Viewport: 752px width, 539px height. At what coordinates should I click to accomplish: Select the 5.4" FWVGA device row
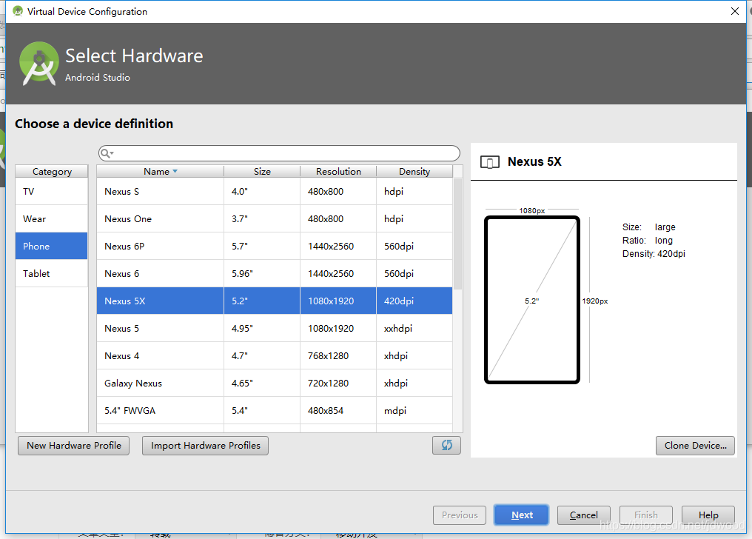tap(275, 410)
